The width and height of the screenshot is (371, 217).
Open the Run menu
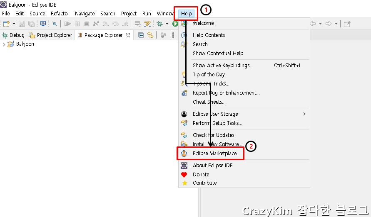(147, 13)
